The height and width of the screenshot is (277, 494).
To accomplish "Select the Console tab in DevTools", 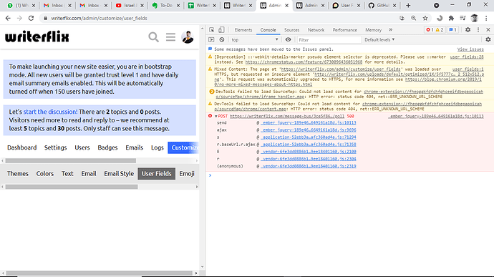I will [268, 30].
